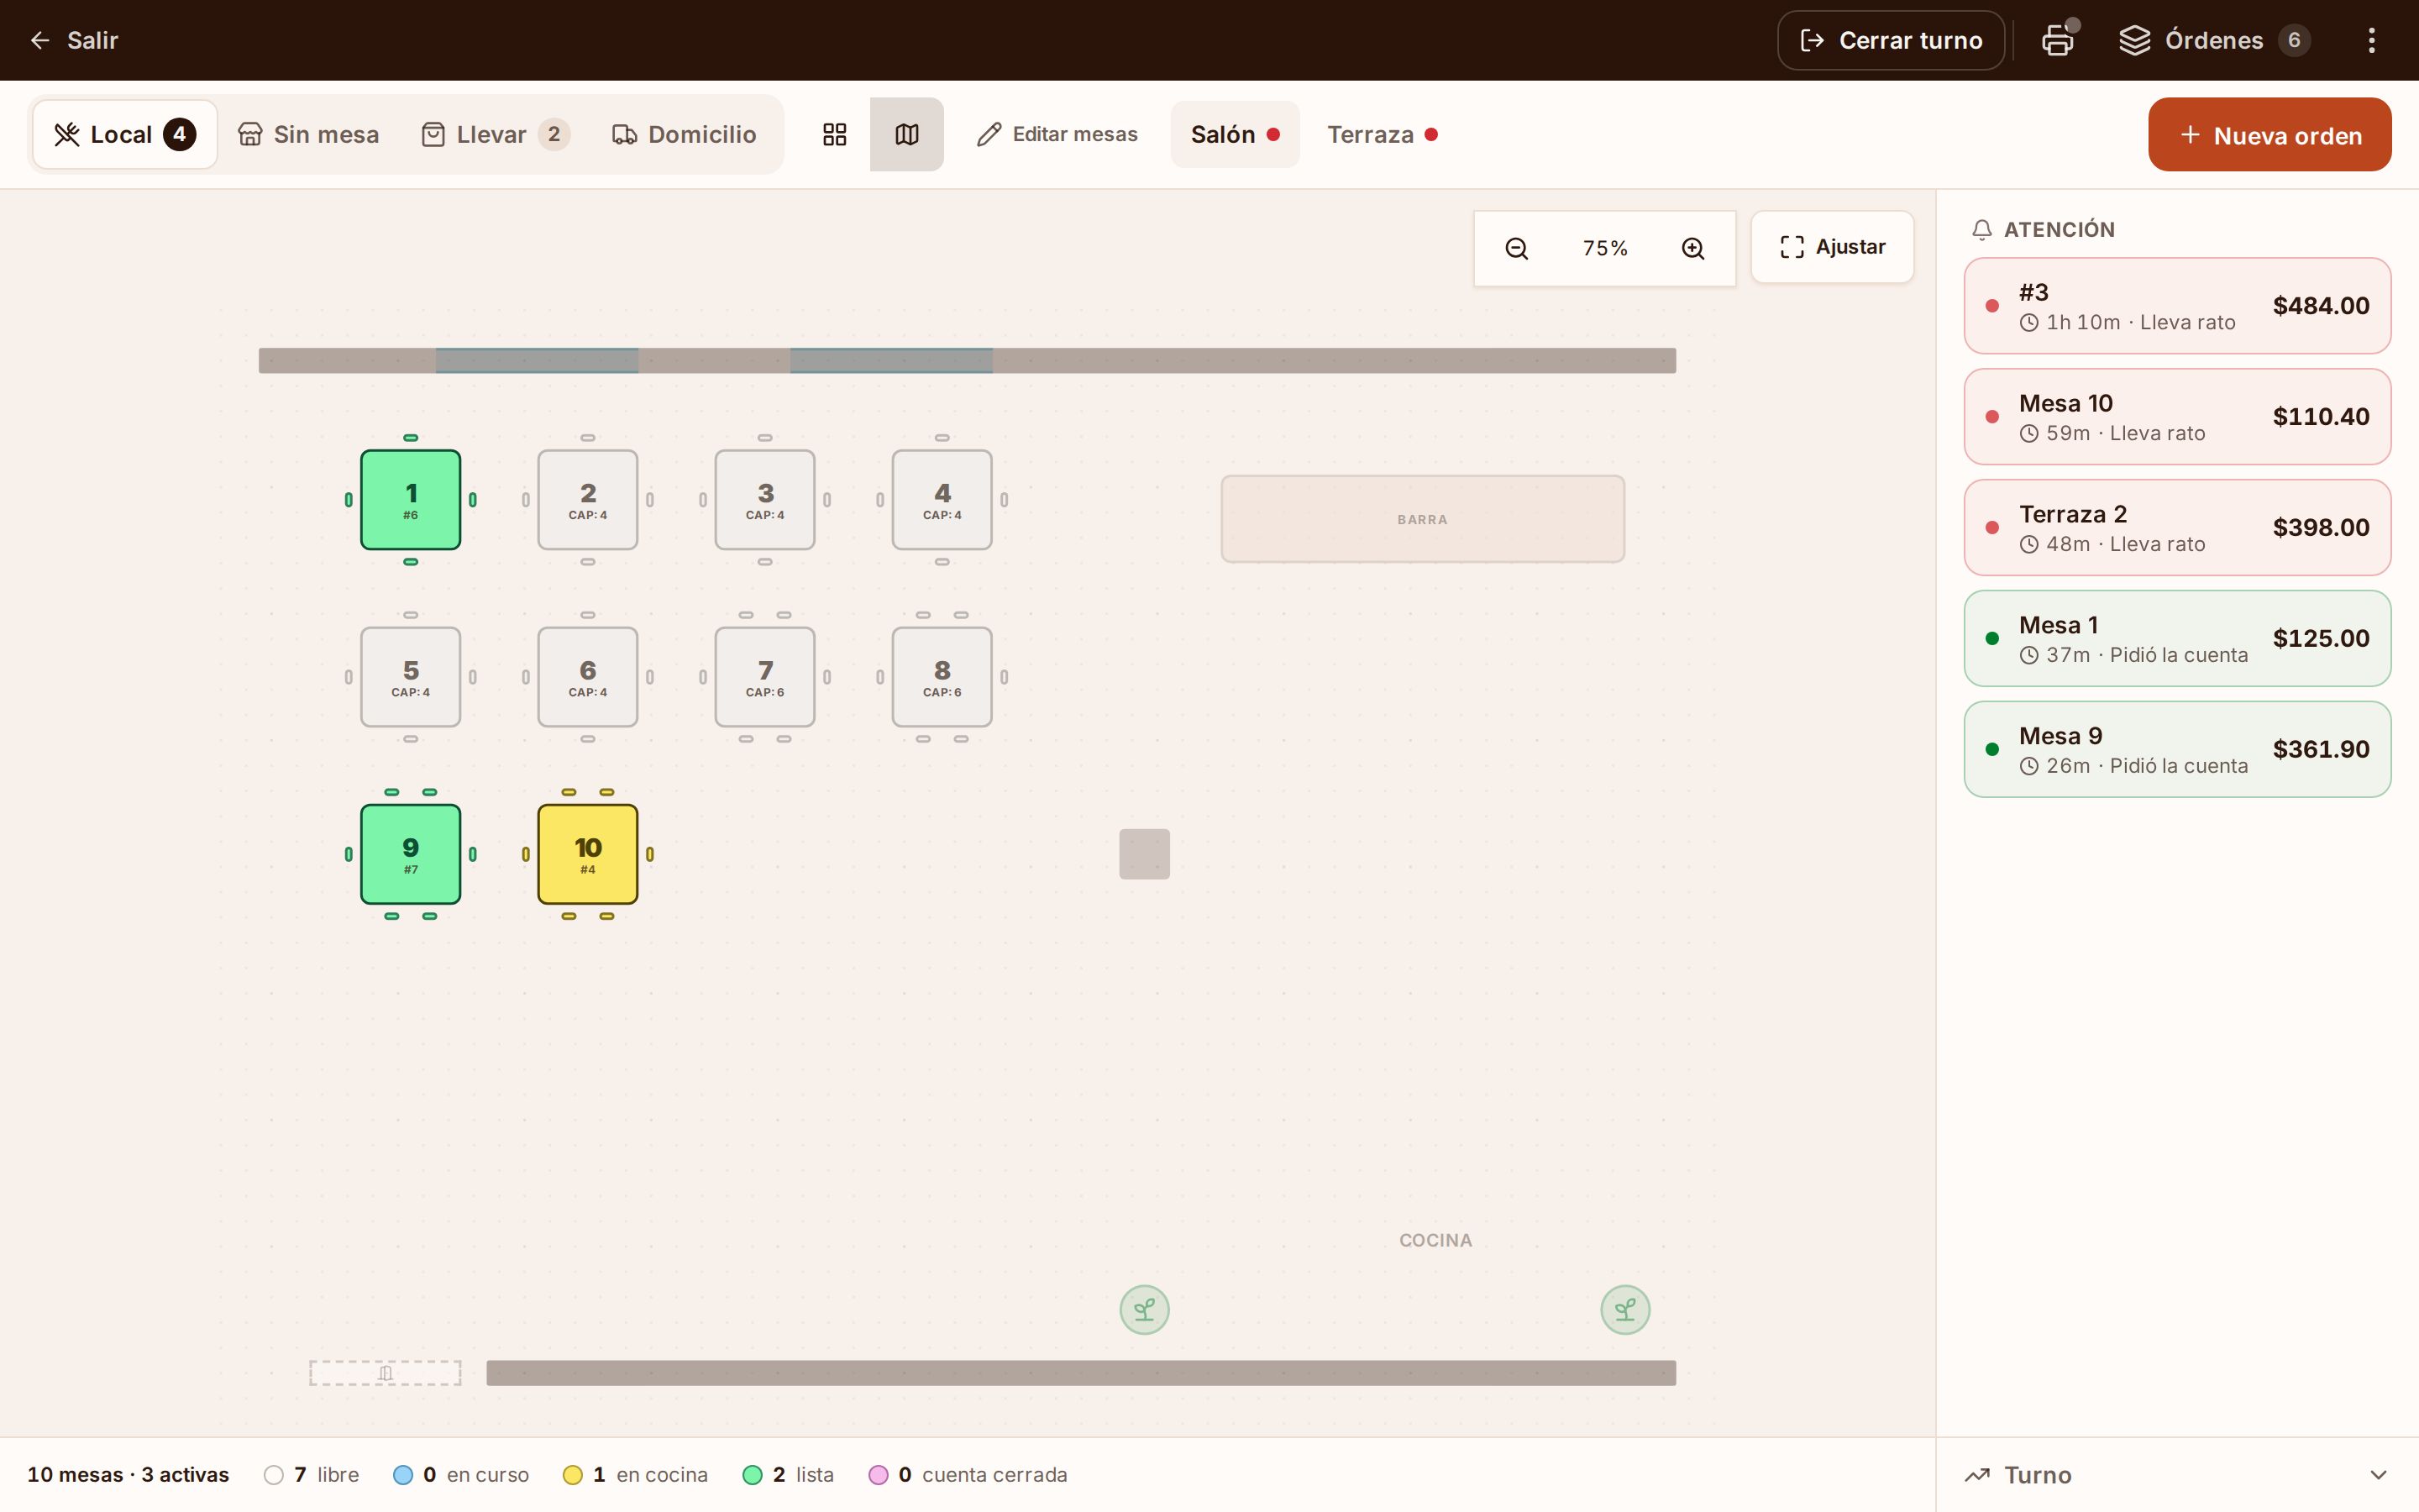The height and width of the screenshot is (1512, 2419).
Task: Click Cerrar turno button
Action: (x=1890, y=40)
